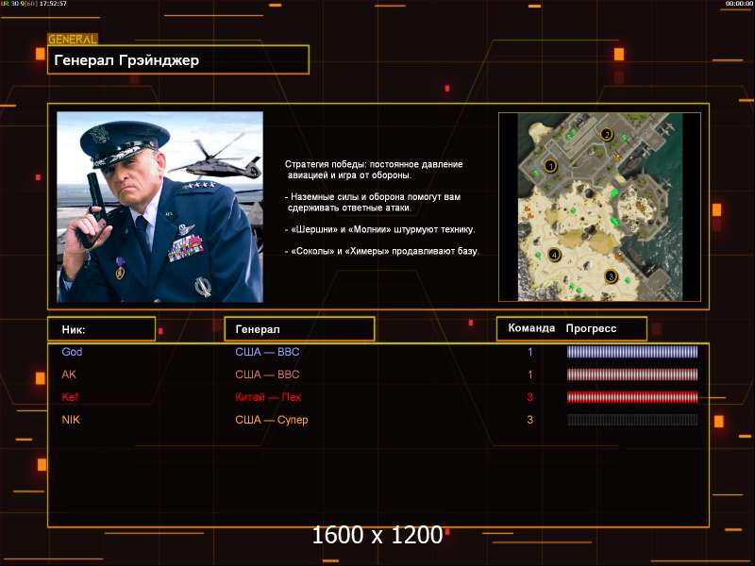
Task: Click God's blue loading progress bar
Action: [632, 352]
